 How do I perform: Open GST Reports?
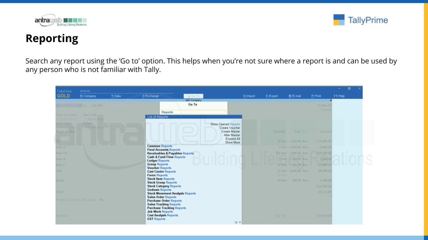tap(156, 219)
